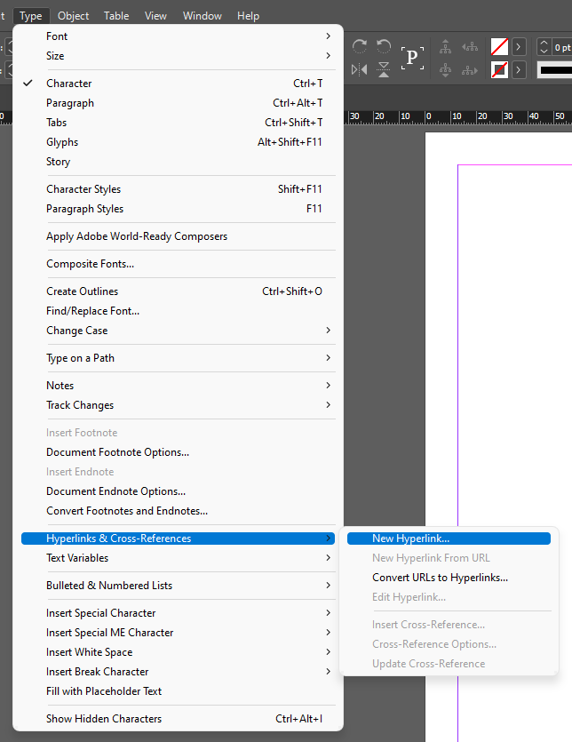Expand the Font submenu
This screenshot has width=572, height=742.
click(x=179, y=36)
